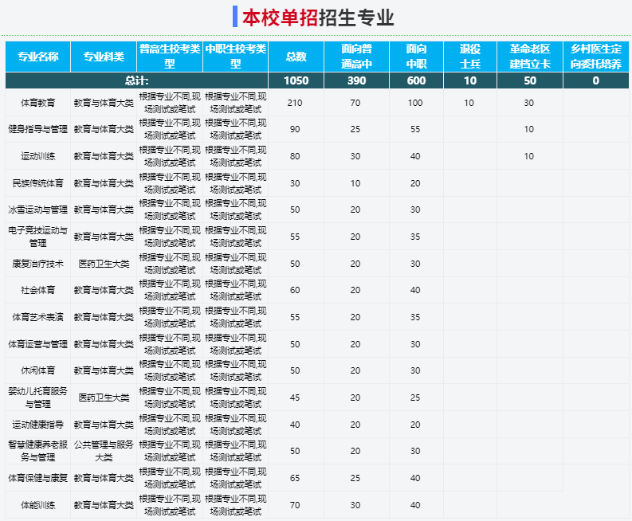Select the total value 1050 in 总计 row
The width and height of the screenshot is (632, 521).
[x=295, y=80]
